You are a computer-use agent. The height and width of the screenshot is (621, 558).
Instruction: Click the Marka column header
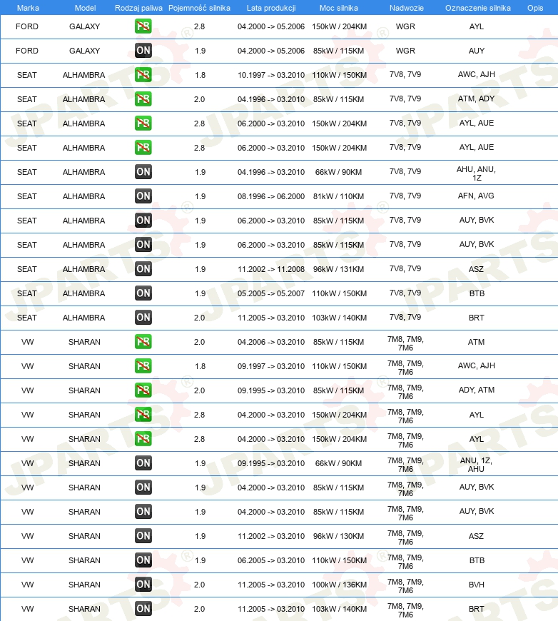(x=28, y=8)
